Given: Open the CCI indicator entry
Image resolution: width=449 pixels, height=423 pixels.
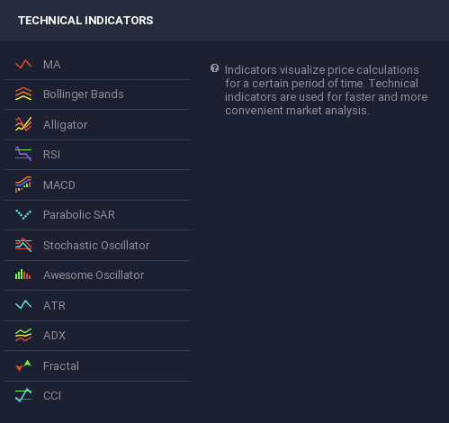Looking at the screenshot, I should tap(98, 396).
